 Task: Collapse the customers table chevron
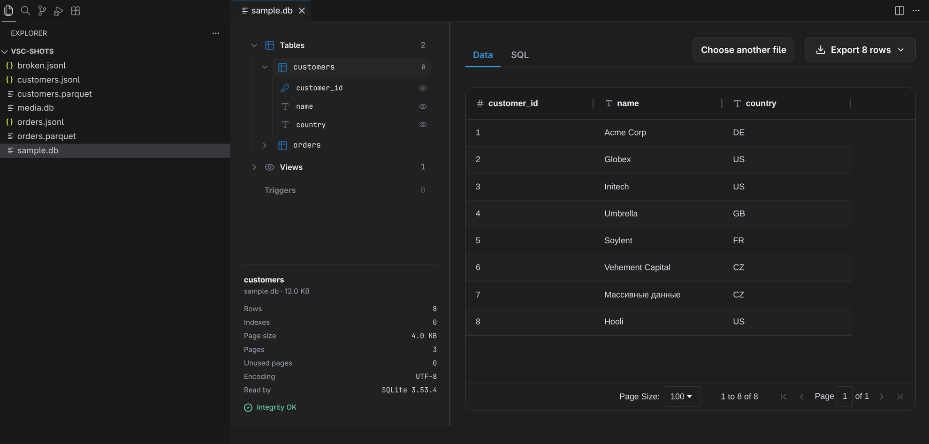coord(265,67)
